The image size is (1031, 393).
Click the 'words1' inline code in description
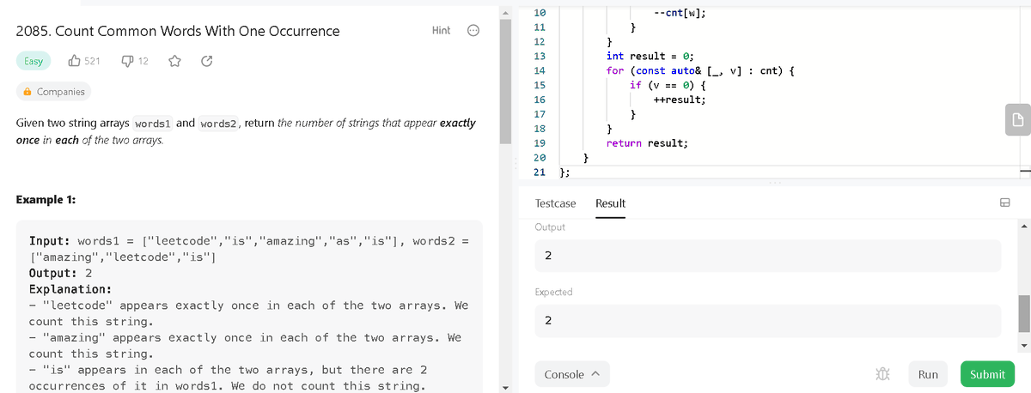(154, 124)
